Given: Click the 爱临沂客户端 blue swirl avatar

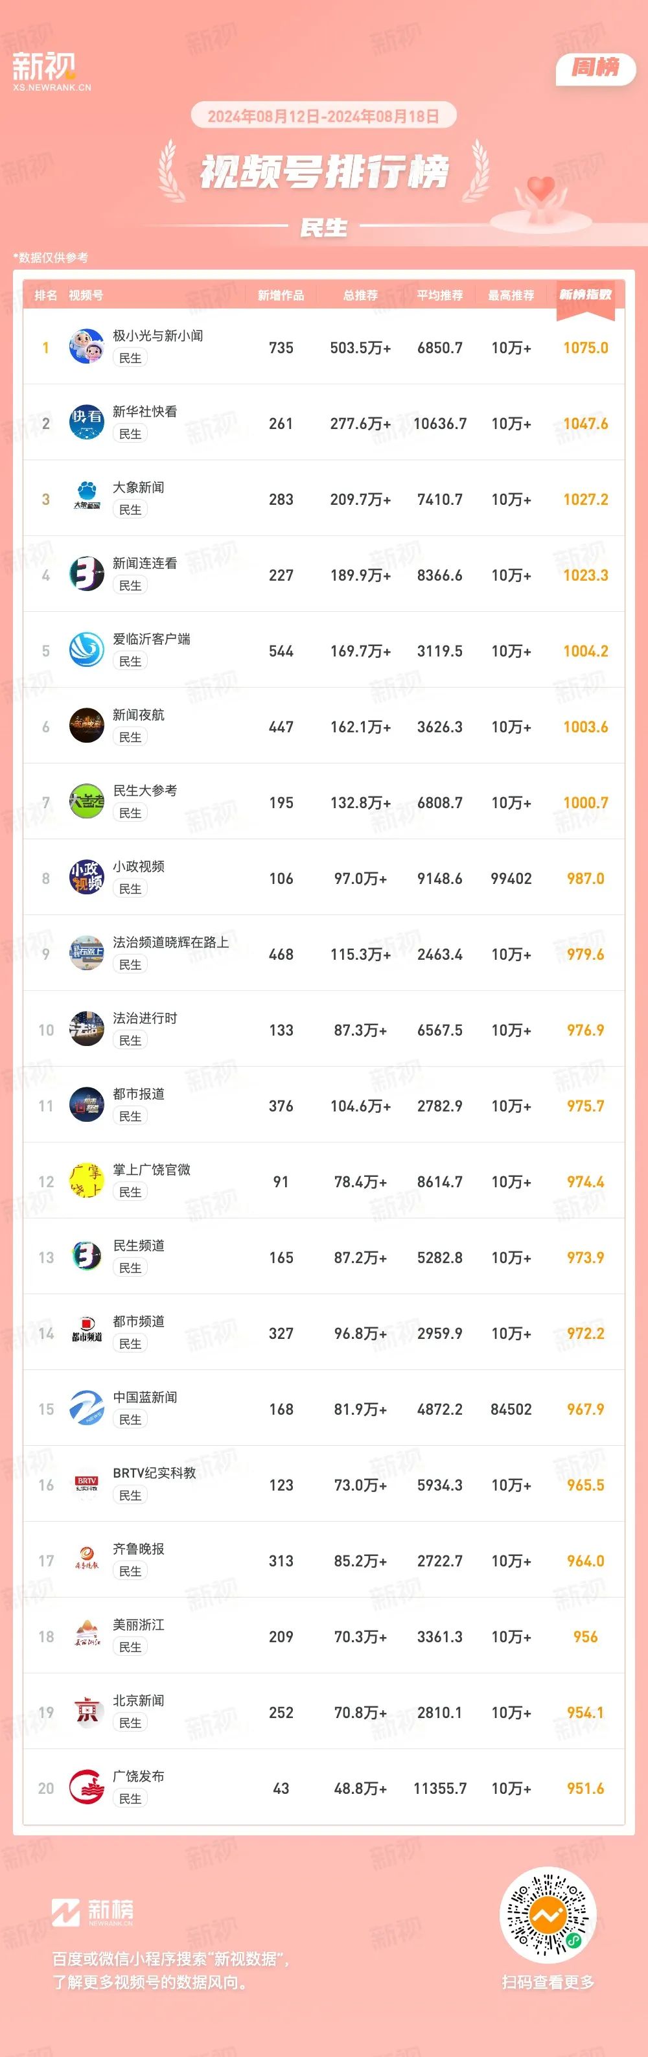Looking at the screenshot, I should pyautogui.click(x=86, y=650).
